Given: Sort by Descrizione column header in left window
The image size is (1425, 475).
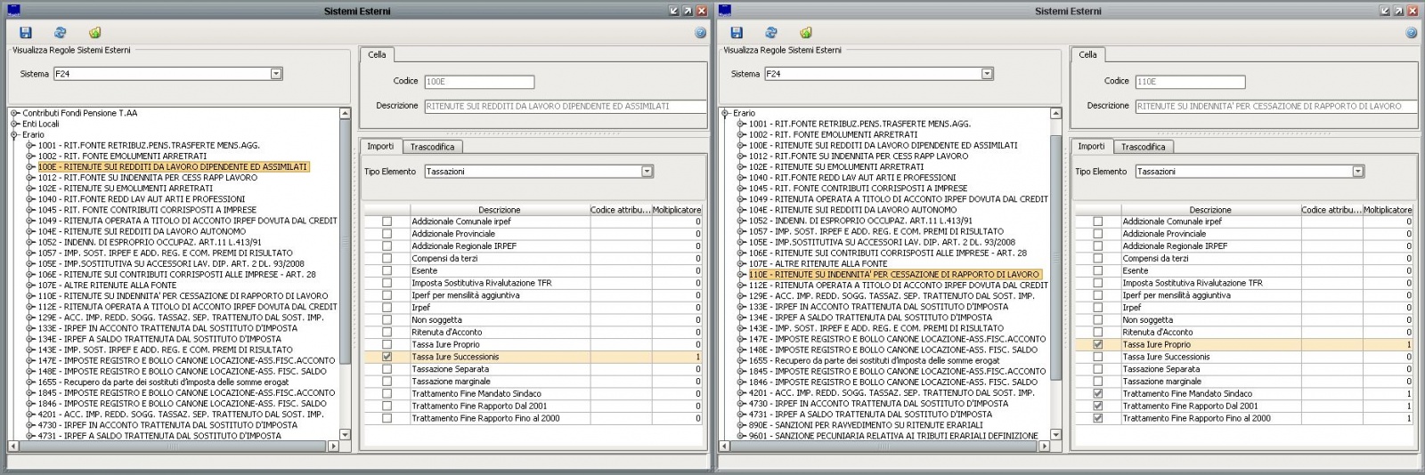Looking at the screenshot, I should (x=499, y=210).
